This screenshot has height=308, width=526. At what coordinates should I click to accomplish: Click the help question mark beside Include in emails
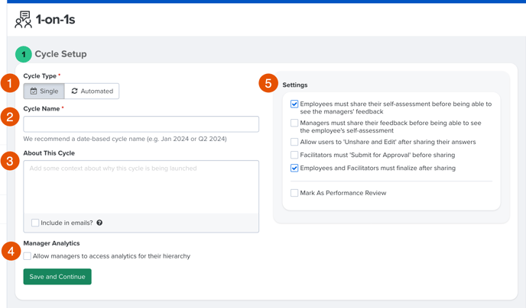[x=99, y=223]
